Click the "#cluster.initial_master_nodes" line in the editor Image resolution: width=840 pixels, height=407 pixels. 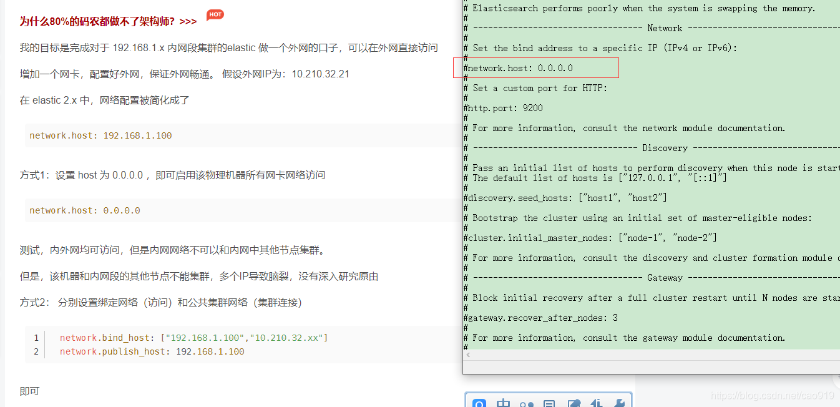pos(590,238)
